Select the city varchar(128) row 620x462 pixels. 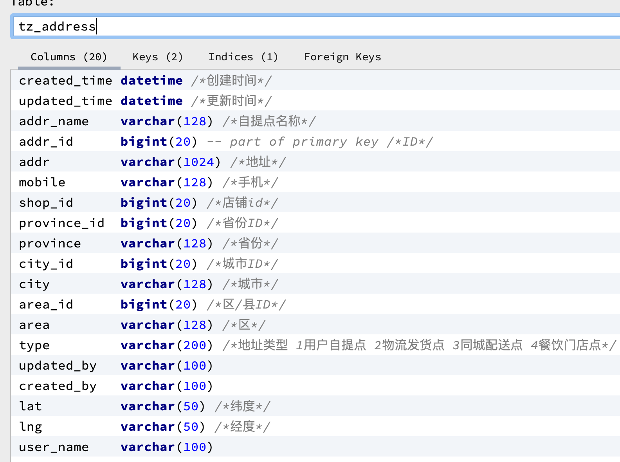coord(315,283)
